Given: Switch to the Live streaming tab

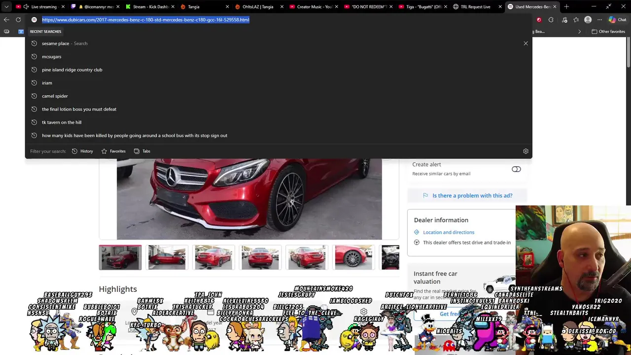Looking at the screenshot, I should click(x=39, y=7).
